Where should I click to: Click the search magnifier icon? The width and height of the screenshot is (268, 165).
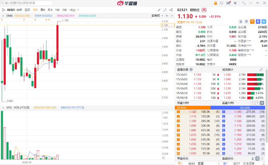[x=3, y=3]
